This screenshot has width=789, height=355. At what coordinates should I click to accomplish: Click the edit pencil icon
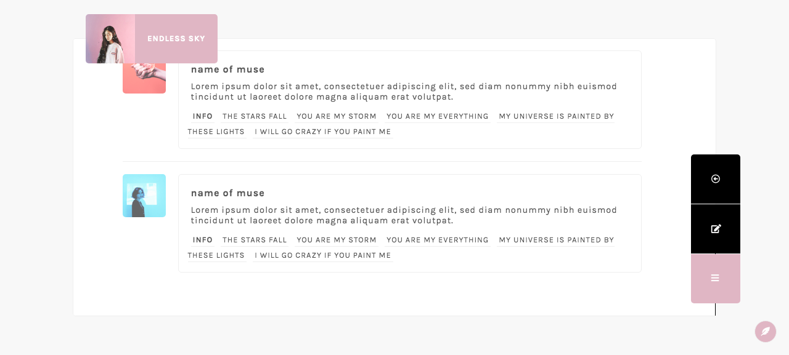(715, 229)
